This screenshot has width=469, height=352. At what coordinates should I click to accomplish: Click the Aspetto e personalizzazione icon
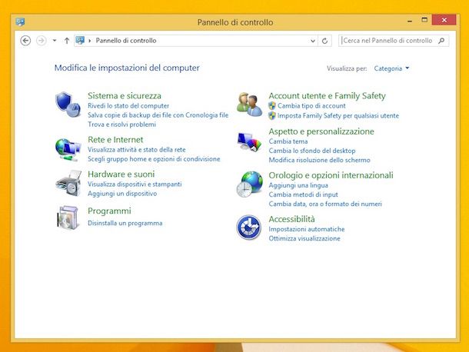pyautogui.click(x=248, y=142)
